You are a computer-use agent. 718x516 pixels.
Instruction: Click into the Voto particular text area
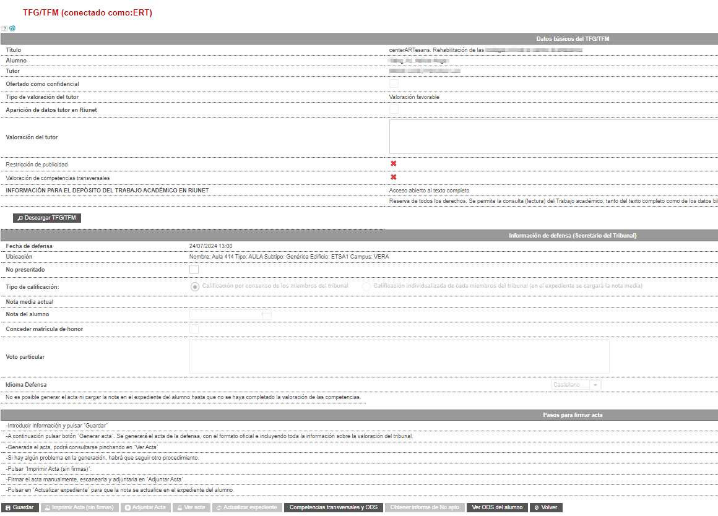click(x=399, y=356)
